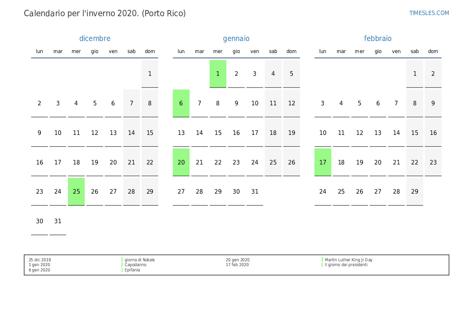Click 'lun' header in dicembre
The width and height of the screenshot is (473, 335).
tap(40, 51)
